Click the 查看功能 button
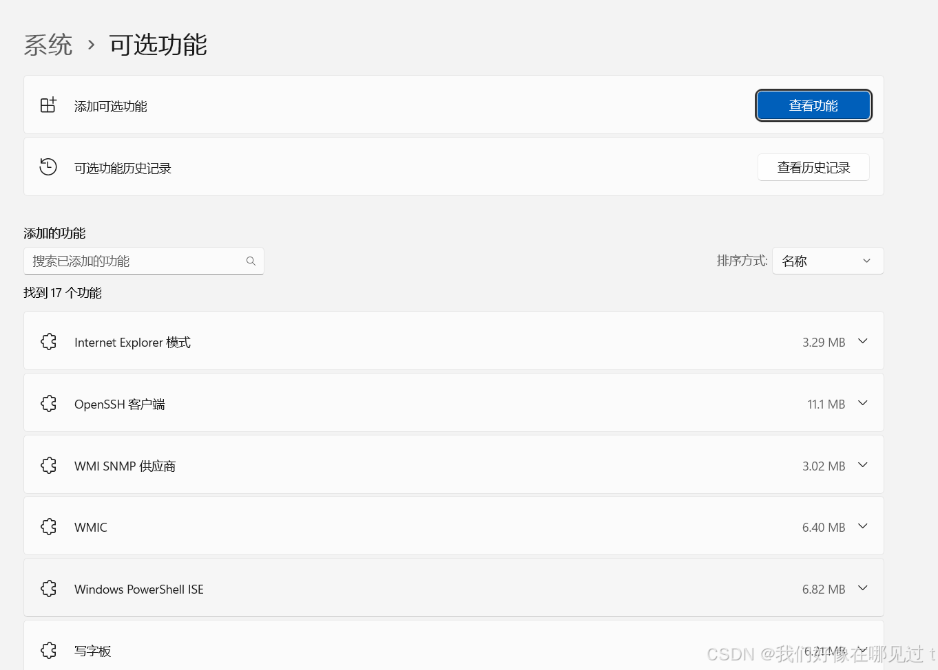The image size is (938, 670). coord(813,105)
